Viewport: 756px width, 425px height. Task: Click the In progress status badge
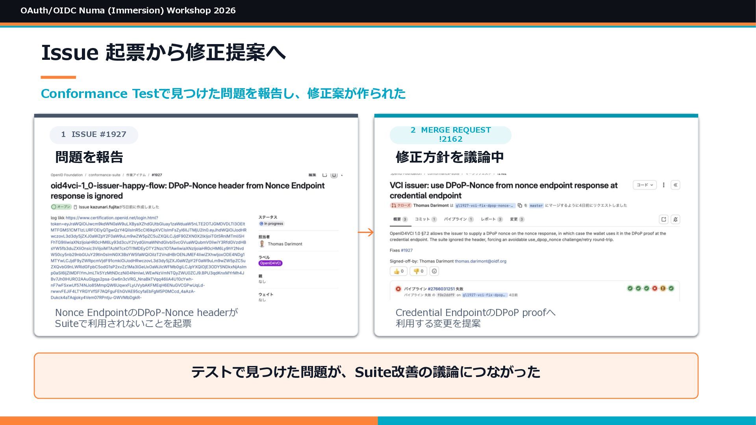coord(271,224)
